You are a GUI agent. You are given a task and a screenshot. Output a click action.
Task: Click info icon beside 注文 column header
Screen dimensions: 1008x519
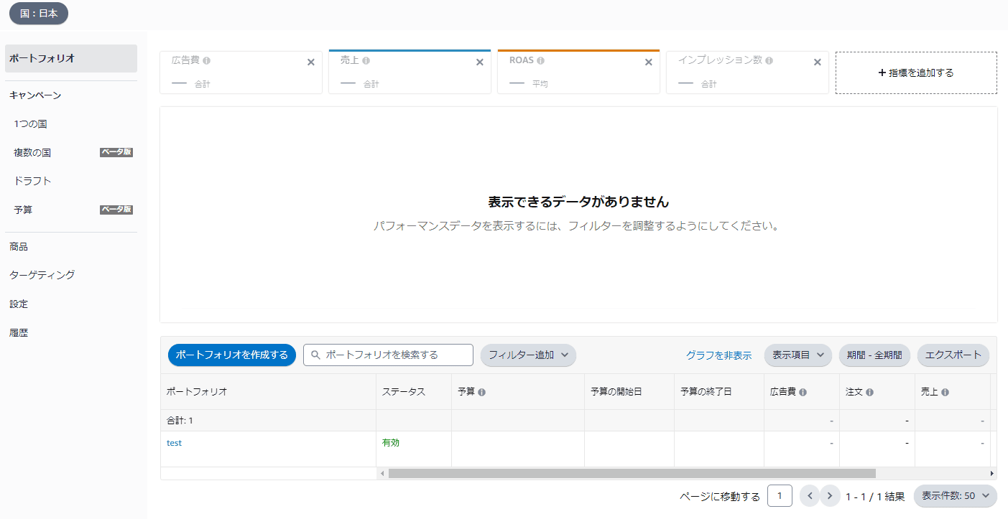click(x=869, y=393)
